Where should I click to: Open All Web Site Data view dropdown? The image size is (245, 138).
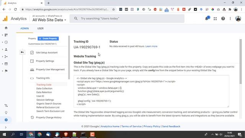click(x=49, y=20)
